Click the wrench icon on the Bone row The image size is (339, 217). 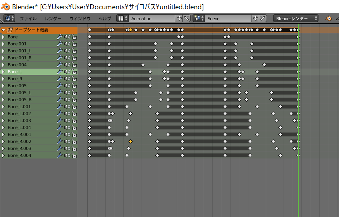60,37
